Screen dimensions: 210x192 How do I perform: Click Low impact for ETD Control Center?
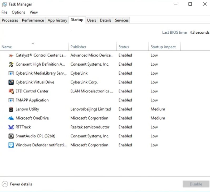[x=154, y=91]
